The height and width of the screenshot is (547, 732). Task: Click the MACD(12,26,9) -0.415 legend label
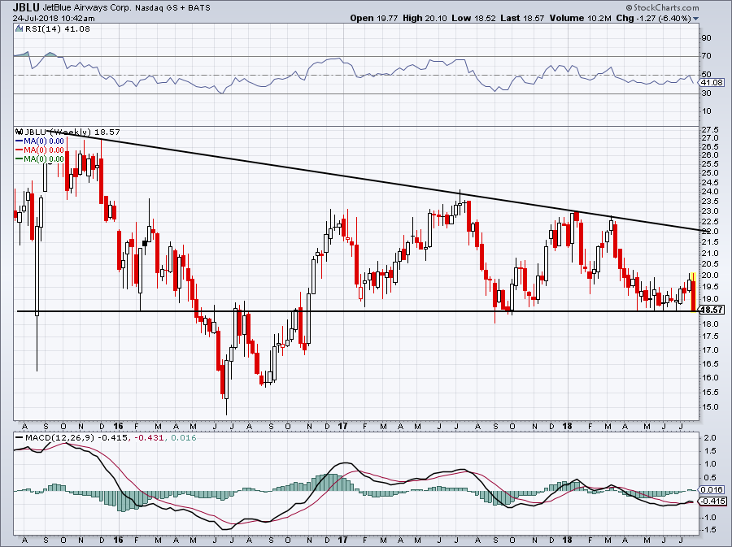[x=76, y=438]
